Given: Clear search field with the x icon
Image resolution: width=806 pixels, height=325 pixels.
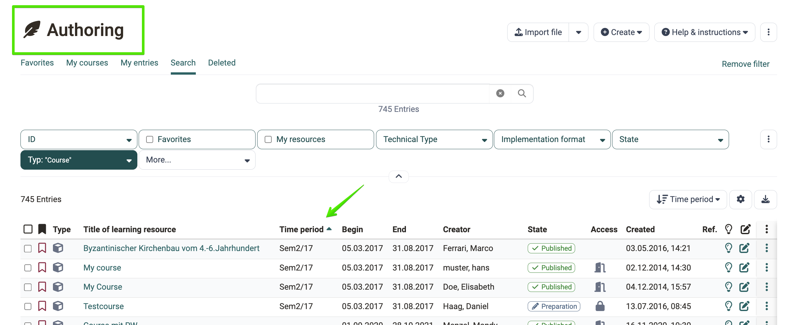Looking at the screenshot, I should [x=500, y=94].
